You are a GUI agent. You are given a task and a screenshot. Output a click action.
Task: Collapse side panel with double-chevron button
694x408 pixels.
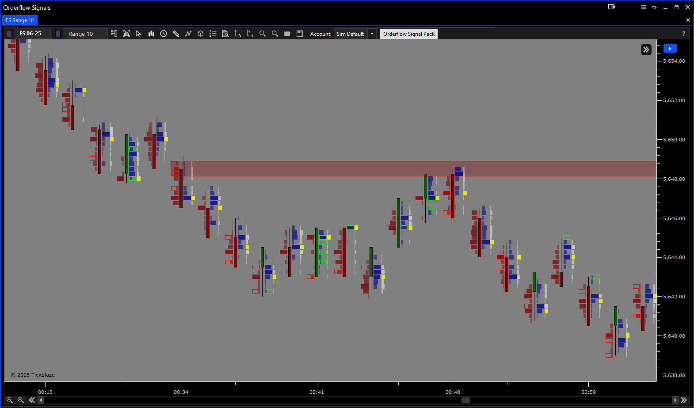tap(646, 50)
